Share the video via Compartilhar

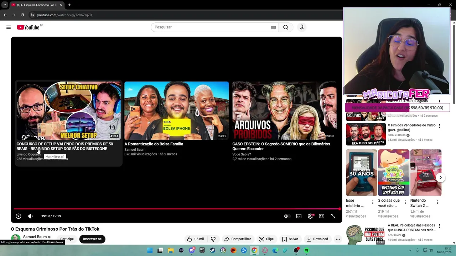(237, 239)
